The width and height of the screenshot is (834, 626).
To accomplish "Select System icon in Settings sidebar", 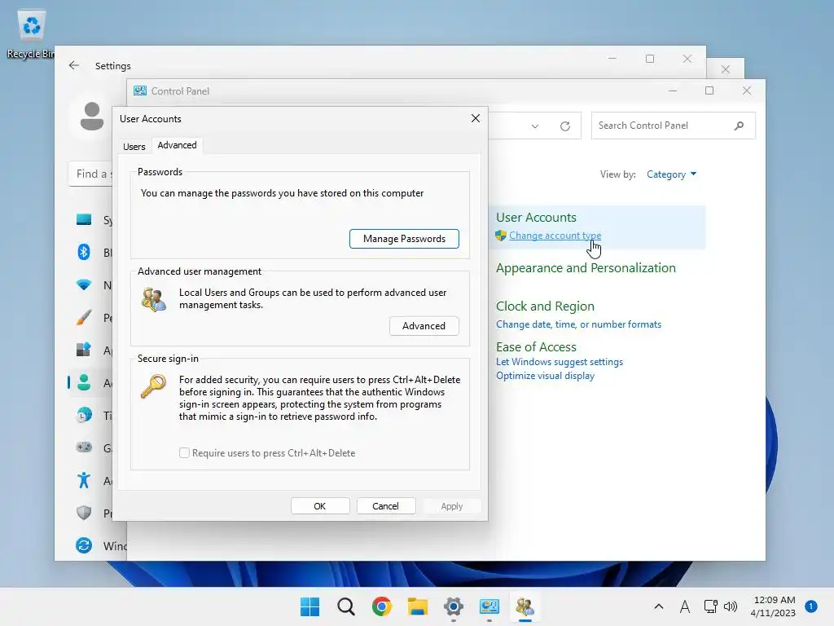I will (84, 219).
